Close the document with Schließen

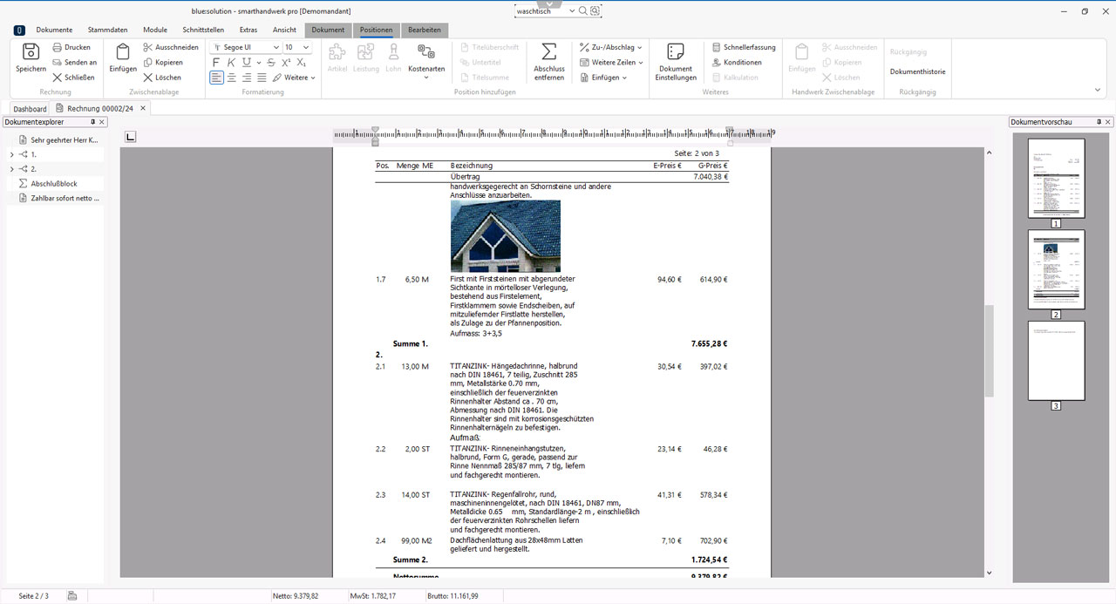[73, 77]
